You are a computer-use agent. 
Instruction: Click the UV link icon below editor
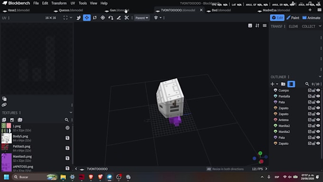[4, 105]
